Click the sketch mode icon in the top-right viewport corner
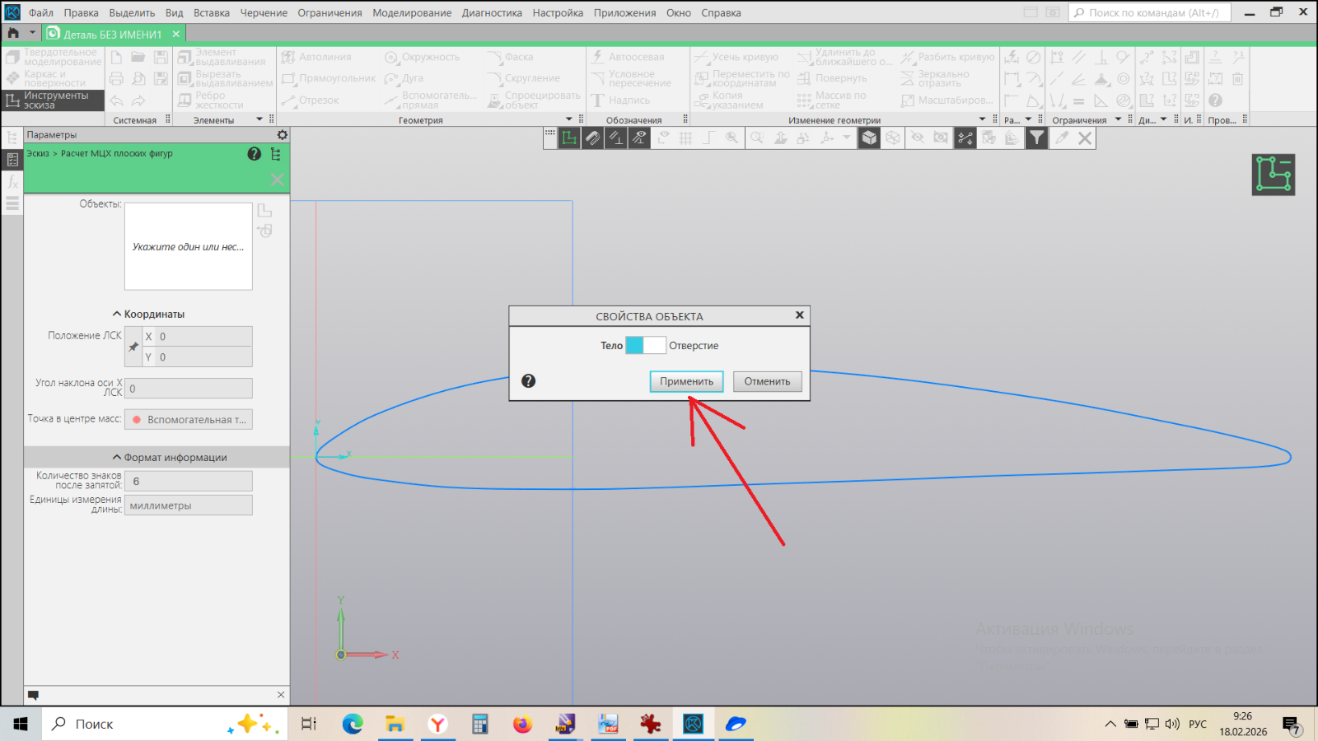The width and height of the screenshot is (1318, 741). [x=1273, y=175]
